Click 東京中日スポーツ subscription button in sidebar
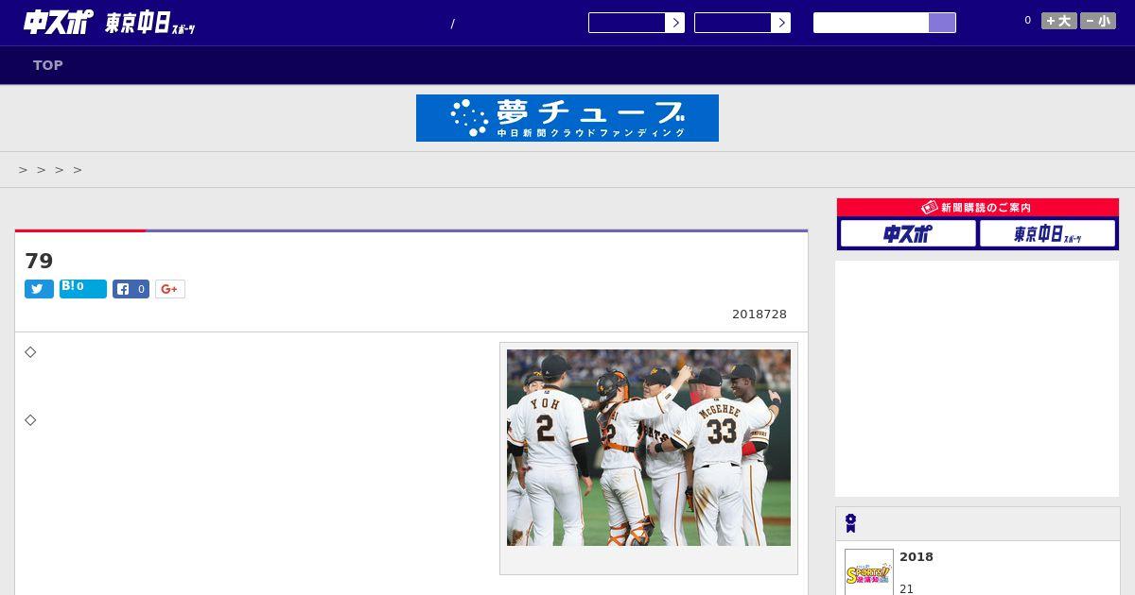1135x595 pixels. click(x=1048, y=233)
